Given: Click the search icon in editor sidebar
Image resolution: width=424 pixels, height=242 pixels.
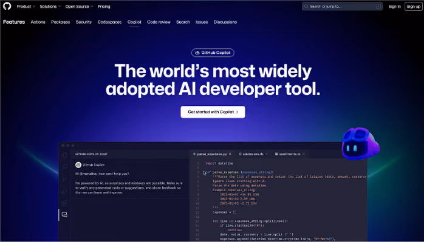Looking at the screenshot, I should pyautogui.click(x=65, y=167).
